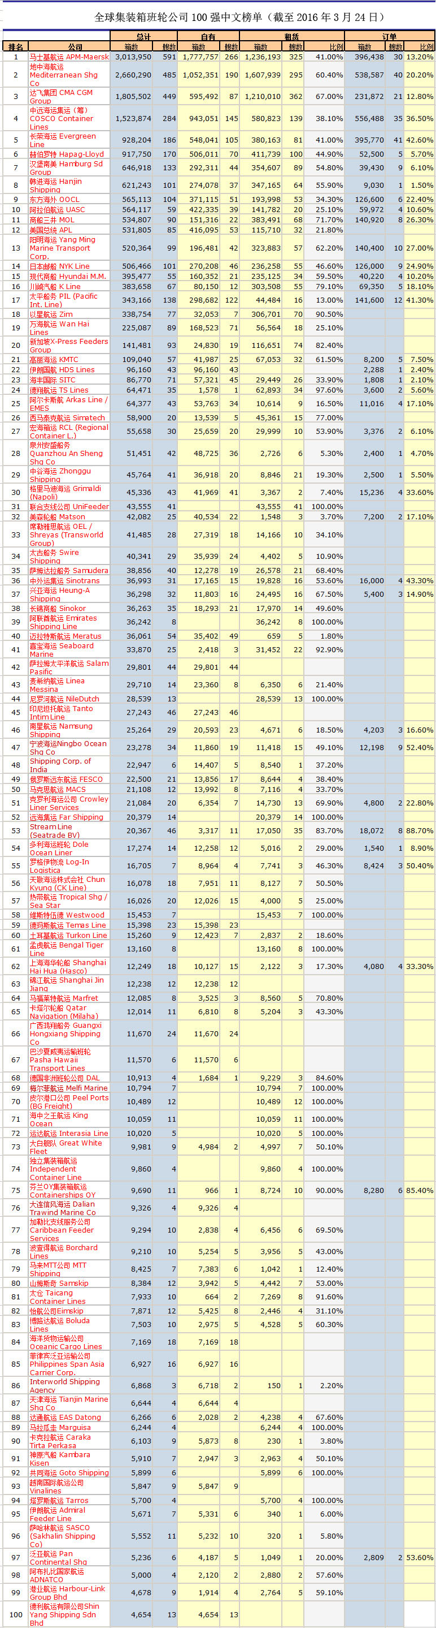Select '山姆斯奇 Samskip' company name
Screen dimensions: 436x1628
click(59, 1283)
